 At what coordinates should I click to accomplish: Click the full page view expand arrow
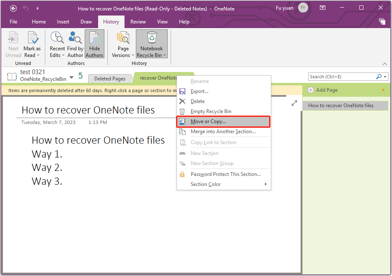pyautogui.click(x=294, y=103)
